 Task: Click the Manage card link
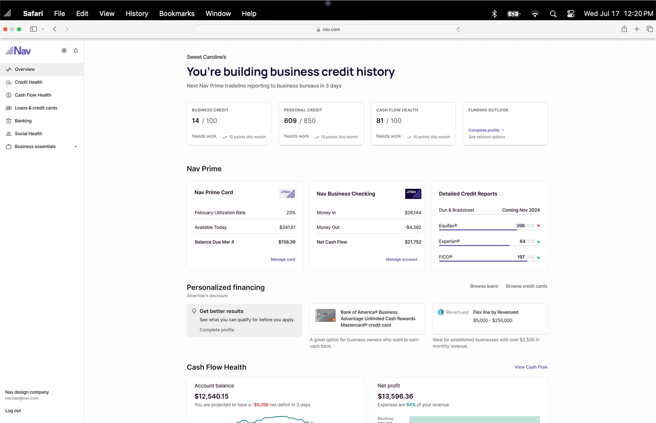(x=283, y=259)
